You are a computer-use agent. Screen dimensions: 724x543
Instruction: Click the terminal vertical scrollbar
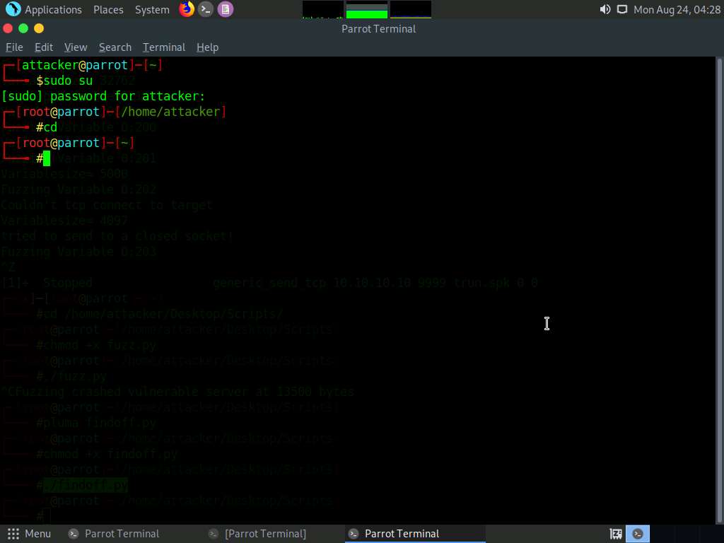pyautogui.click(x=719, y=291)
